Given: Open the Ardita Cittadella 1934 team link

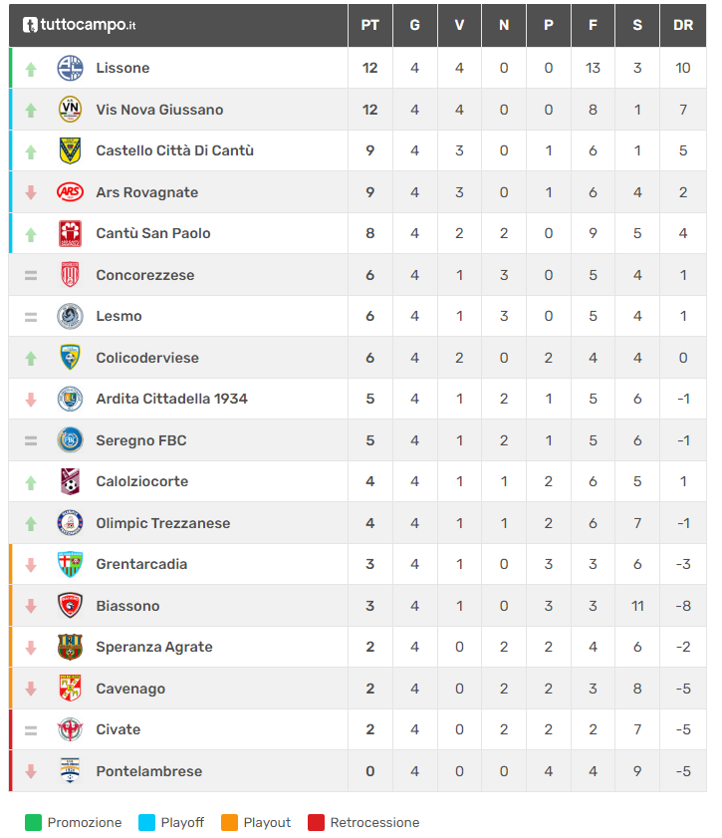Looking at the screenshot, I should tap(171, 399).
